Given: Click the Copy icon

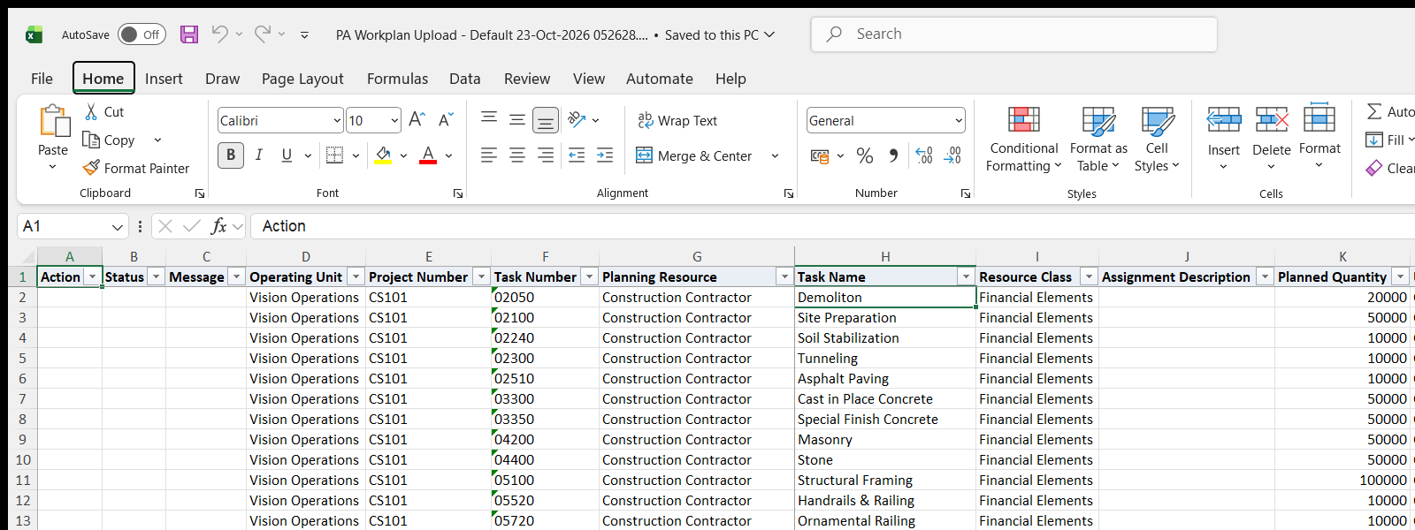Looking at the screenshot, I should 90,140.
